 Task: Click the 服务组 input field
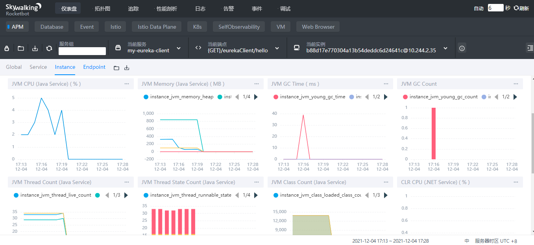point(82,51)
